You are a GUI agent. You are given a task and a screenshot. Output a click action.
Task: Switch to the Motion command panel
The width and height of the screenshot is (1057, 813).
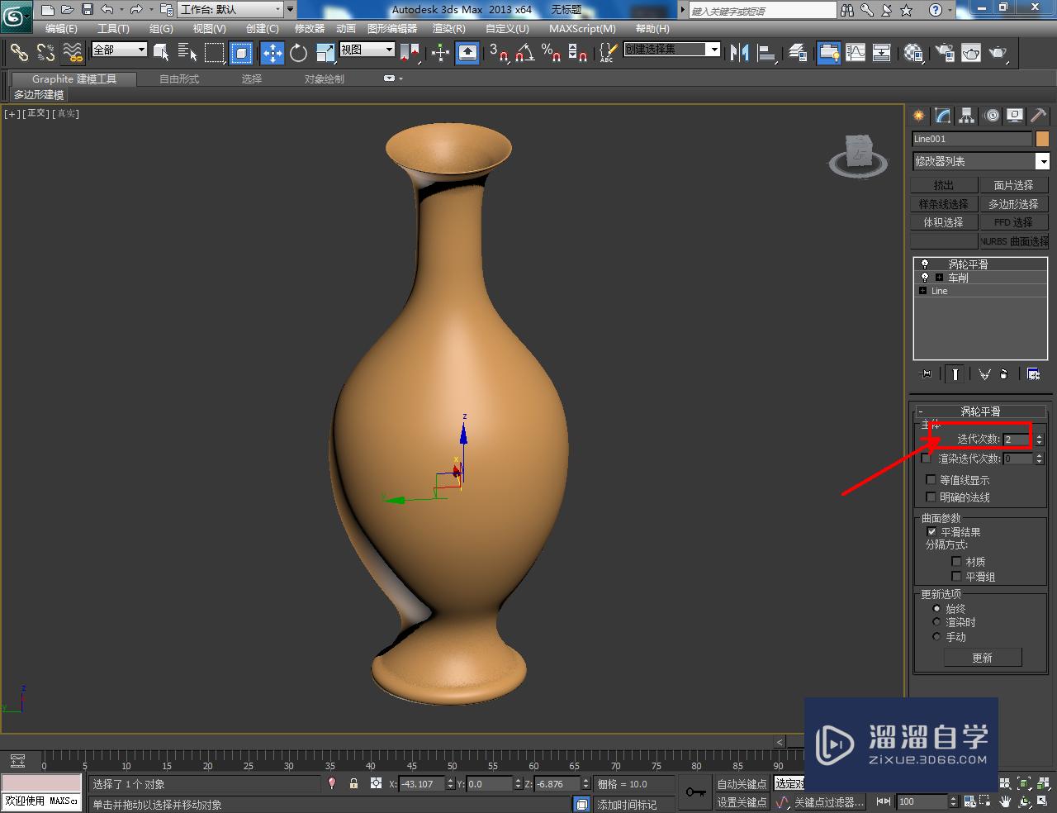[x=992, y=116]
